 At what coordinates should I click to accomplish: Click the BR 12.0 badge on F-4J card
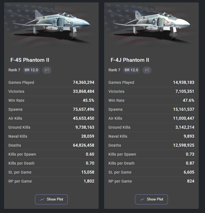tap(132, 70)
